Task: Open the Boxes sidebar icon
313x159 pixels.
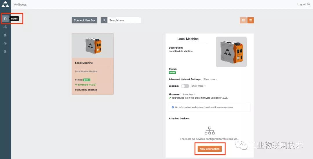Action: point(6,19)
